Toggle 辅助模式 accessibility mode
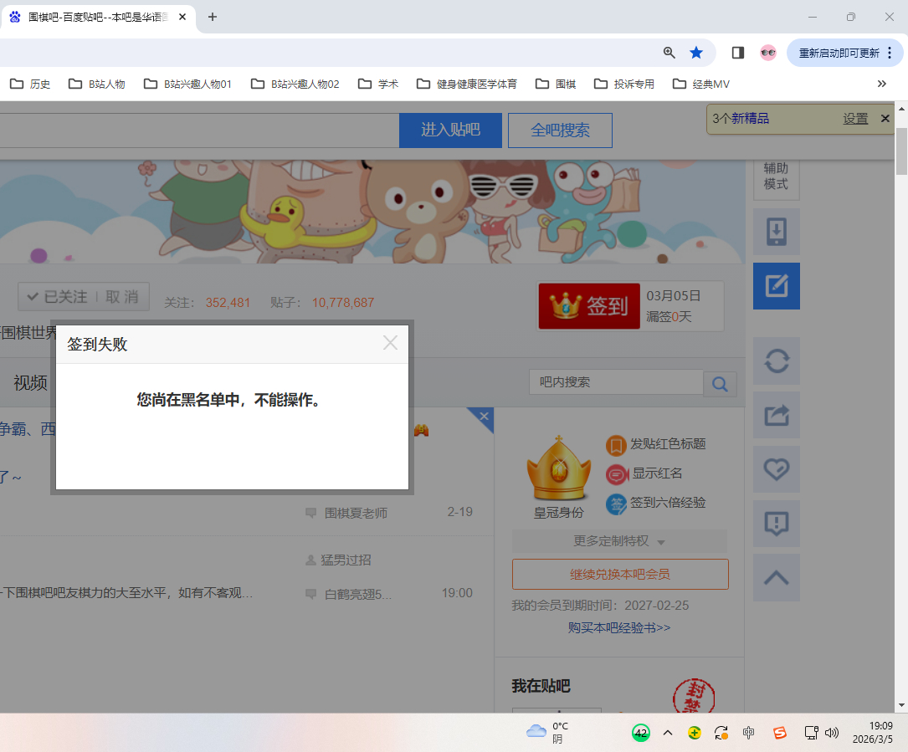This screenshot has width=908, height=752. coord(776,176)
